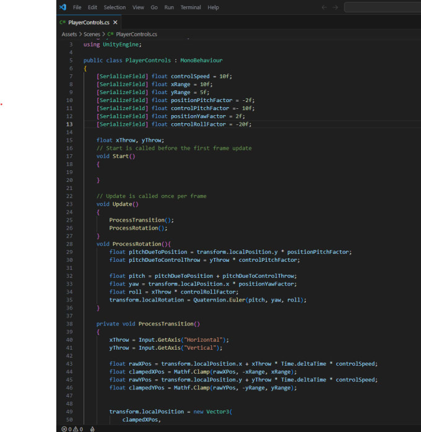Open the Help menu
The image size is (421, 432).
(213, 7)
